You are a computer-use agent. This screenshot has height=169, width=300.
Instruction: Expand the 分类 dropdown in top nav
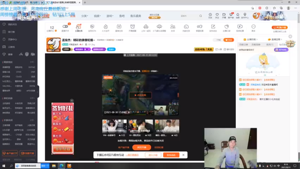click(84, 16)
